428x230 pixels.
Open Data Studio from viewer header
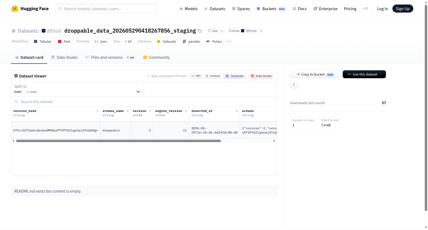pyautogui.click(x=261, y=76)
